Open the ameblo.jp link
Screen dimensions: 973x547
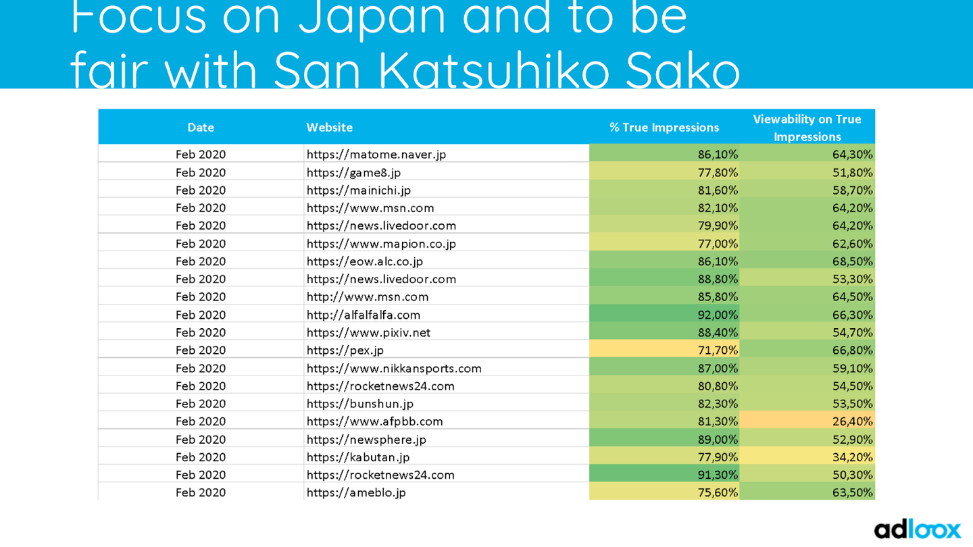click(x=356, y=492)
